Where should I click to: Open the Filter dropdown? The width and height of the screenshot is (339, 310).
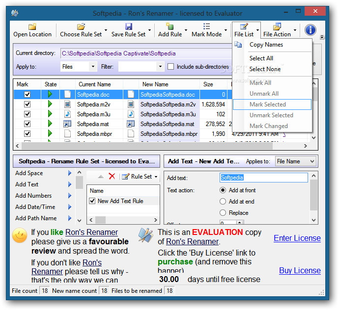point(160,67)
